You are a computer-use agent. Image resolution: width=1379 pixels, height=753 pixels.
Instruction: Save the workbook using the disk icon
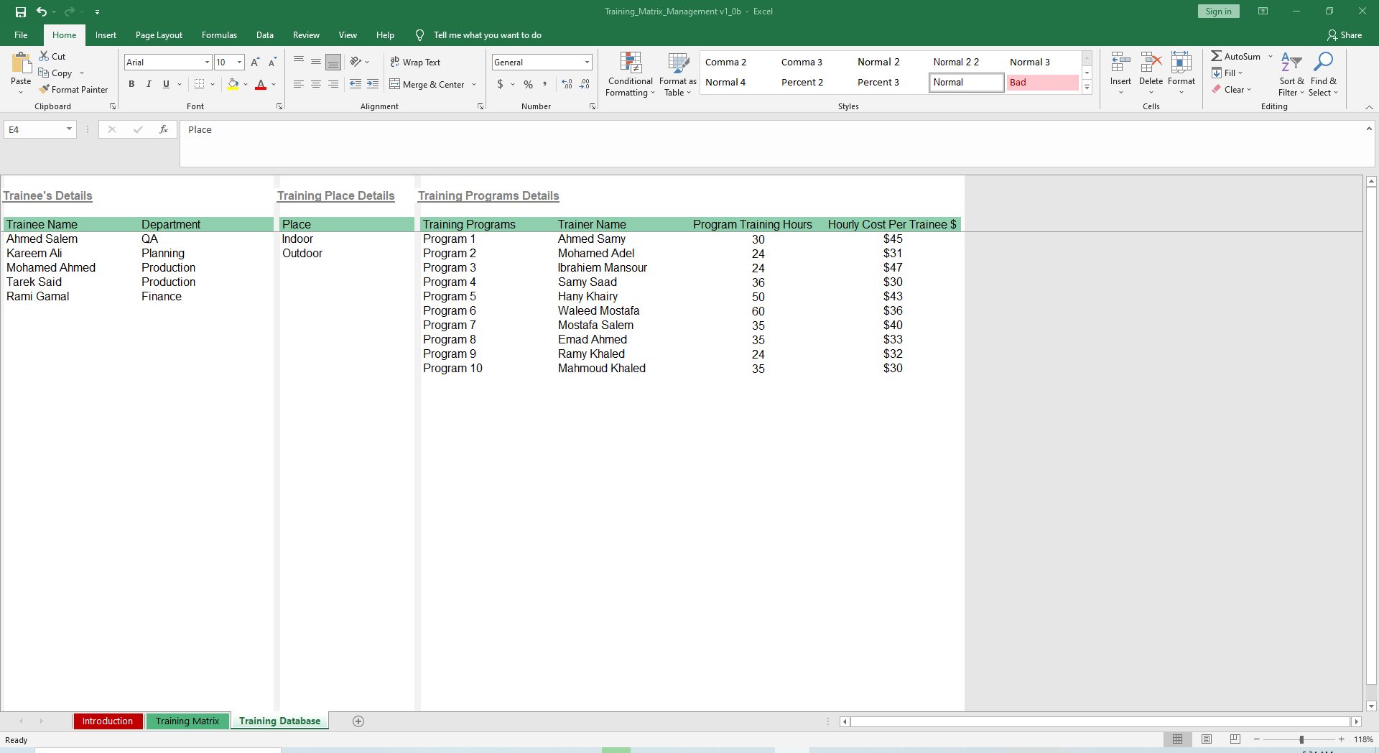coord(21,11)
